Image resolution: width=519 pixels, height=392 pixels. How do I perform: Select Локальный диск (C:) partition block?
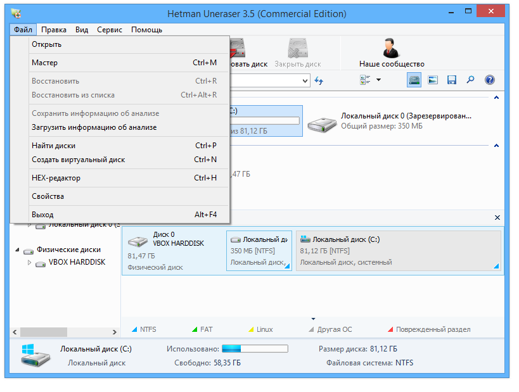pos(398,251)
